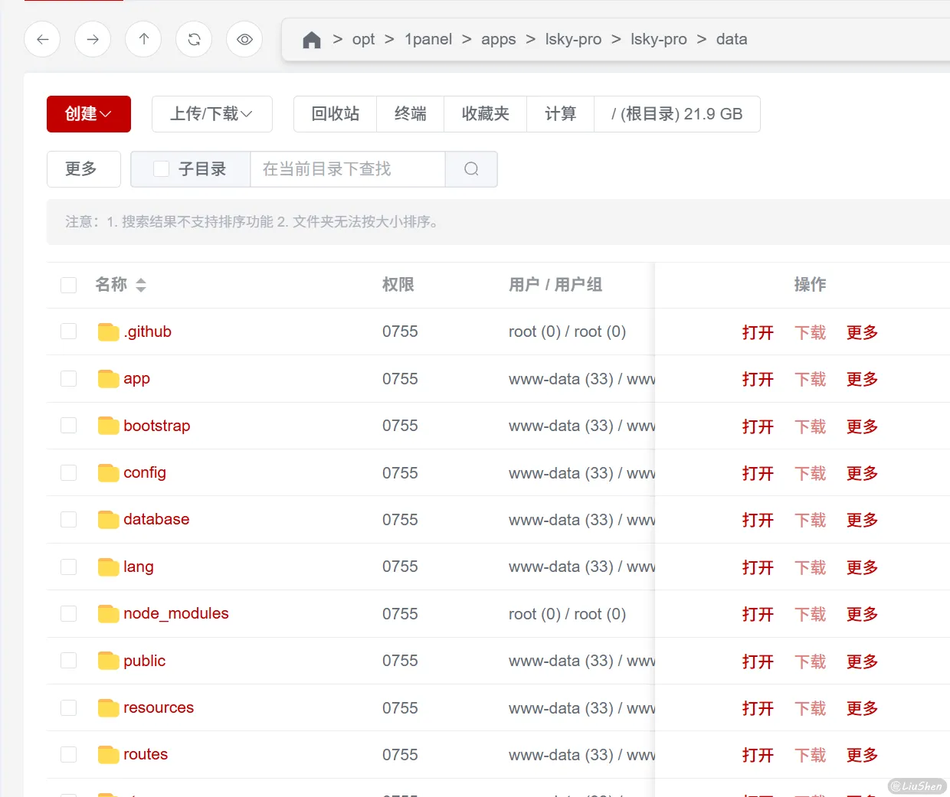Open the 上传/下载 dropdown menu
Viewport: 950px width, 797px height.
[211, 114]
